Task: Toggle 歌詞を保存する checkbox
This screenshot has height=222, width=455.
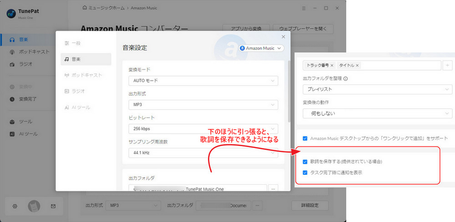Action: [x=305, y=162]
